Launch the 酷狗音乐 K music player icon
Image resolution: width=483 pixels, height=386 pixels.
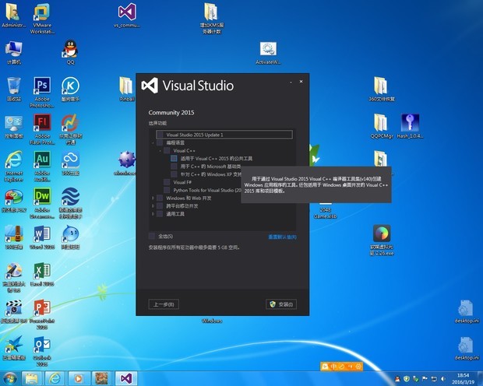pyautogui.click(x=70, y=89)
